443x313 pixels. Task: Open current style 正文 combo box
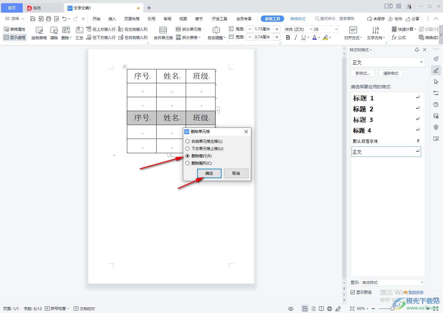coord(388,62)
